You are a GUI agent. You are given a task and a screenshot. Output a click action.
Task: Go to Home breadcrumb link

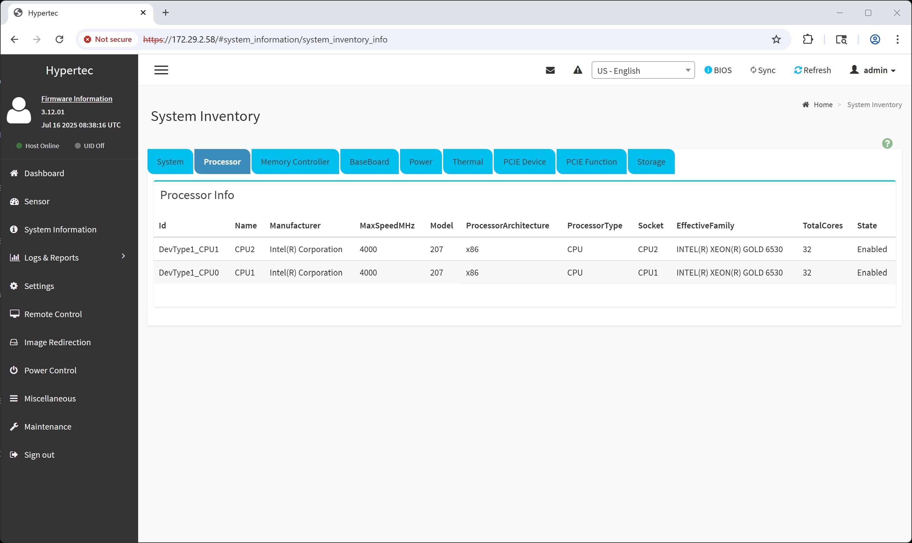(823, 105)
